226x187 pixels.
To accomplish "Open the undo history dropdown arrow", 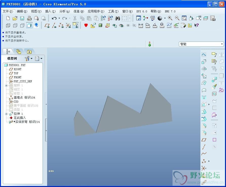I will click(59, 18).
